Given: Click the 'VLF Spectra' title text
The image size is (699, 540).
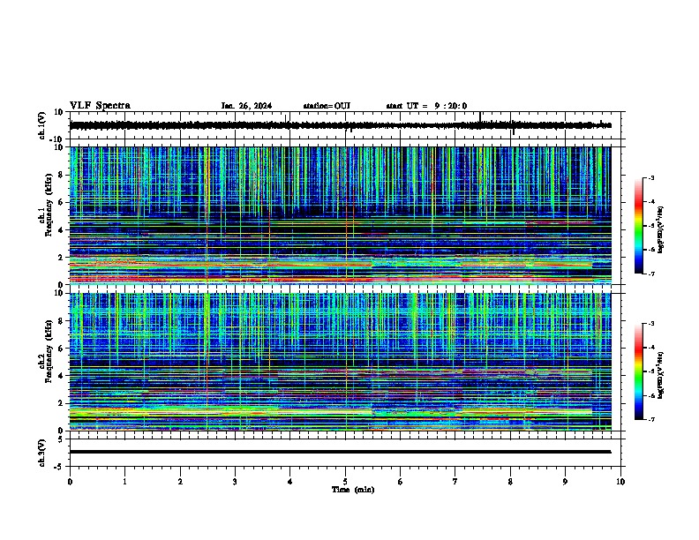Looking at the screenshot, I should pyautogui.click(x=100, y=106).
